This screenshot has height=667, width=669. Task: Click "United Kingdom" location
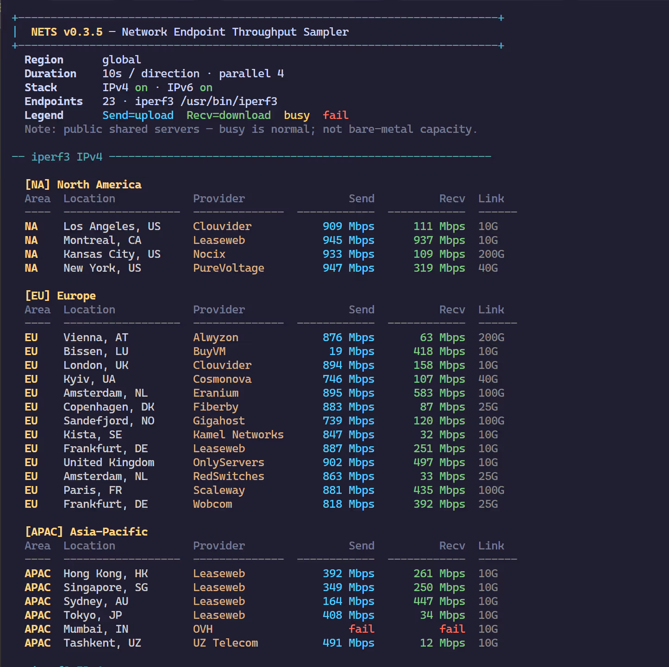[109, 462]
